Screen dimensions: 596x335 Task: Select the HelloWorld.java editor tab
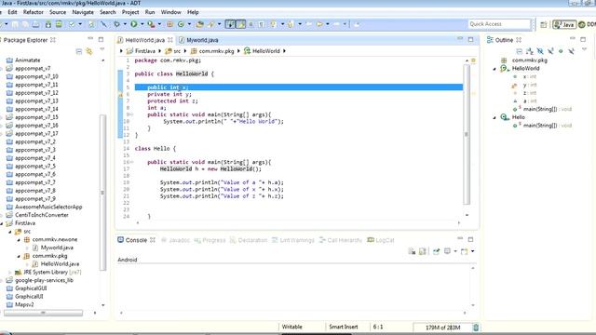pyautogui.click(x=145, y=40)
